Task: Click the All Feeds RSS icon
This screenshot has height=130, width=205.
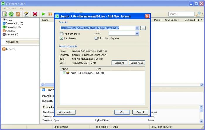Action: (4, 49)
